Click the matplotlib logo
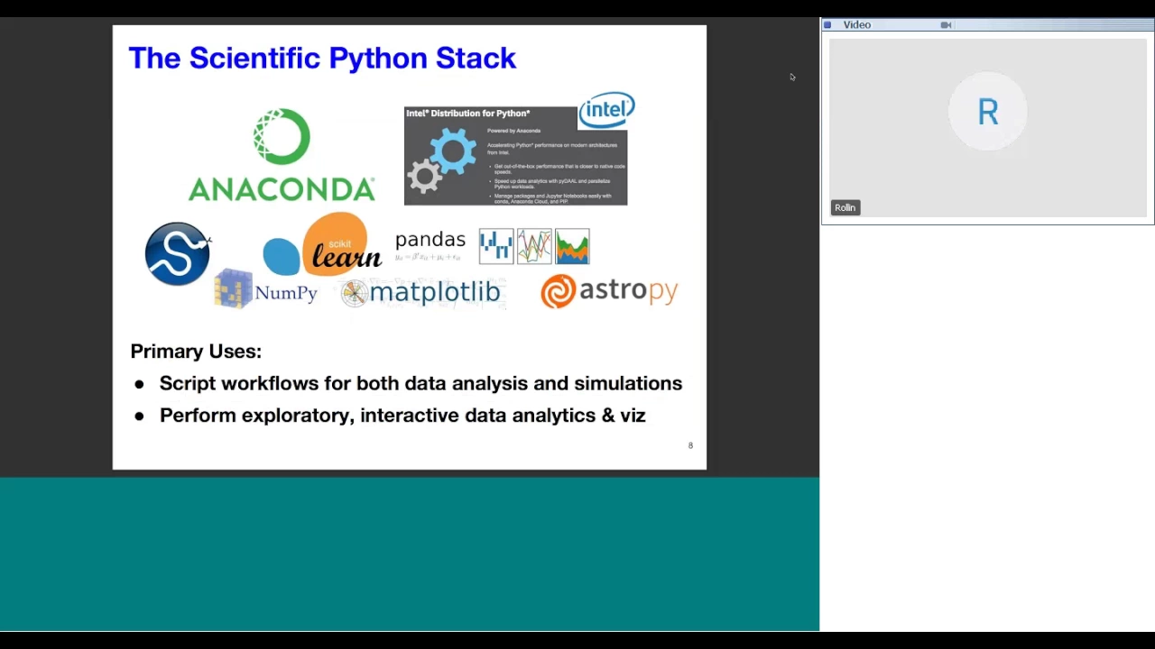The image size is (1155, 649). [x=420, y=292]
